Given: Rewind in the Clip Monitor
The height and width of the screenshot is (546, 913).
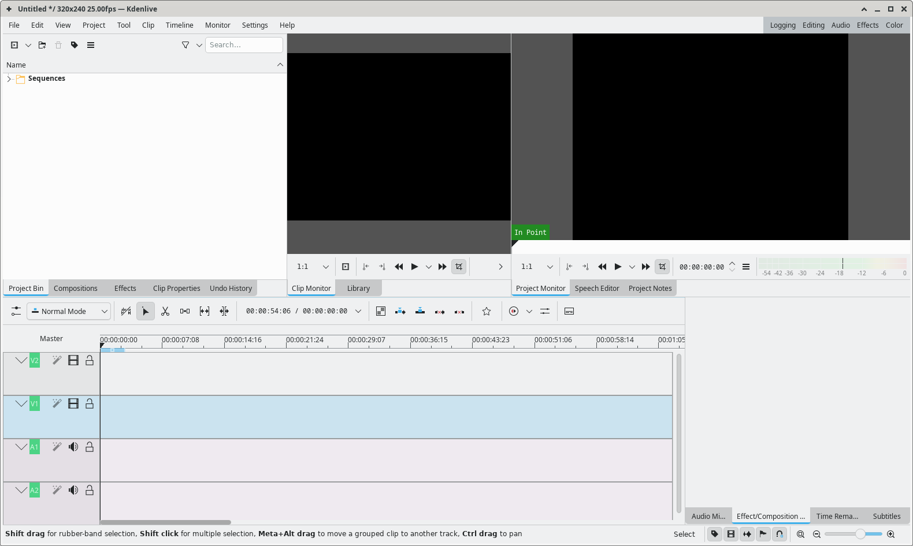Looking at the screenshot, I should [399, 267].
